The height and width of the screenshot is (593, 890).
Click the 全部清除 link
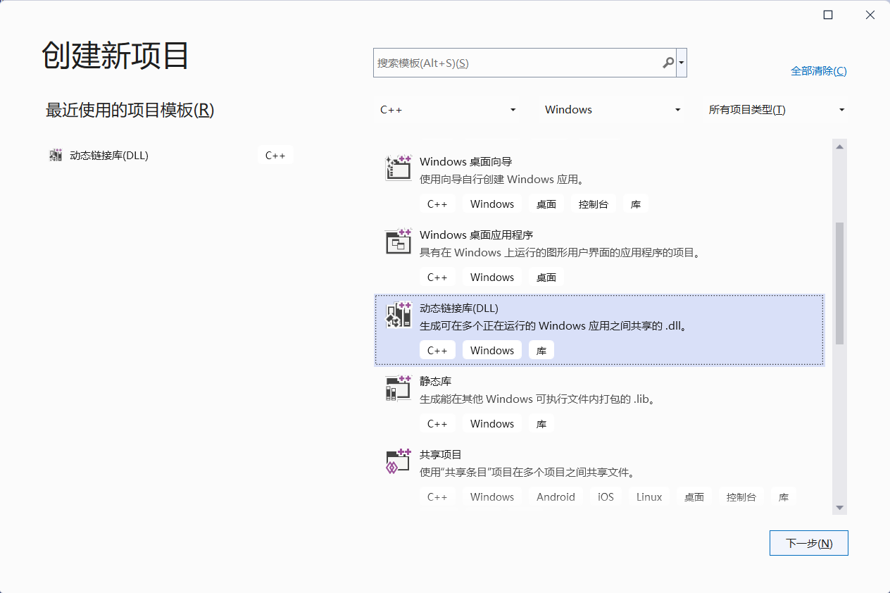(x=818, y=70)
